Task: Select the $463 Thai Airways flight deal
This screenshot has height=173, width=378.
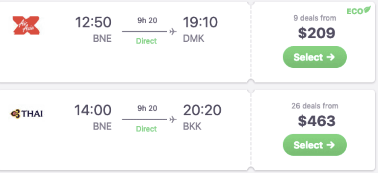Action: pos(315,145)
